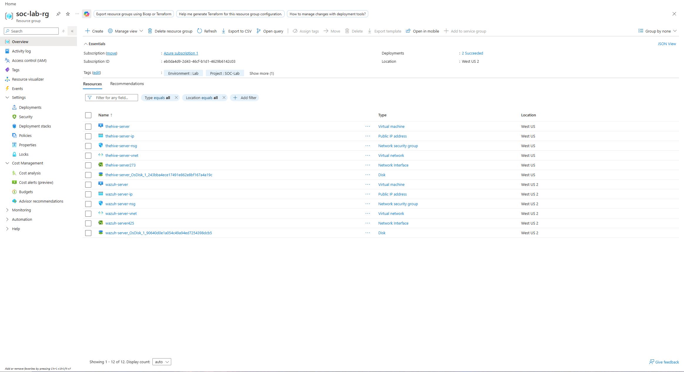
Task: Collapse the sidebar with double-chevron
Action: pos(72,31)
